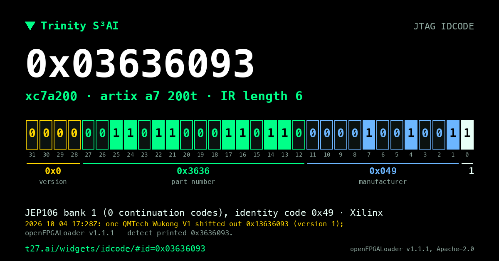
Task: Flip bit 19 in the part number
Action: (x=200, y=135)
